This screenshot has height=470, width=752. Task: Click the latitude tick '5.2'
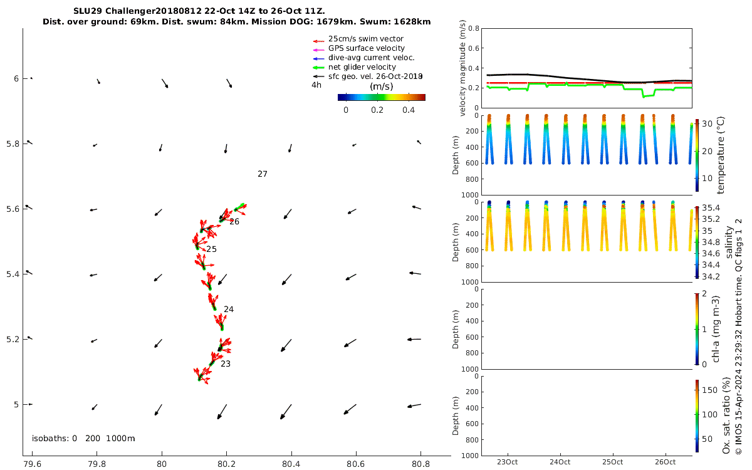(x=12, y=340)
